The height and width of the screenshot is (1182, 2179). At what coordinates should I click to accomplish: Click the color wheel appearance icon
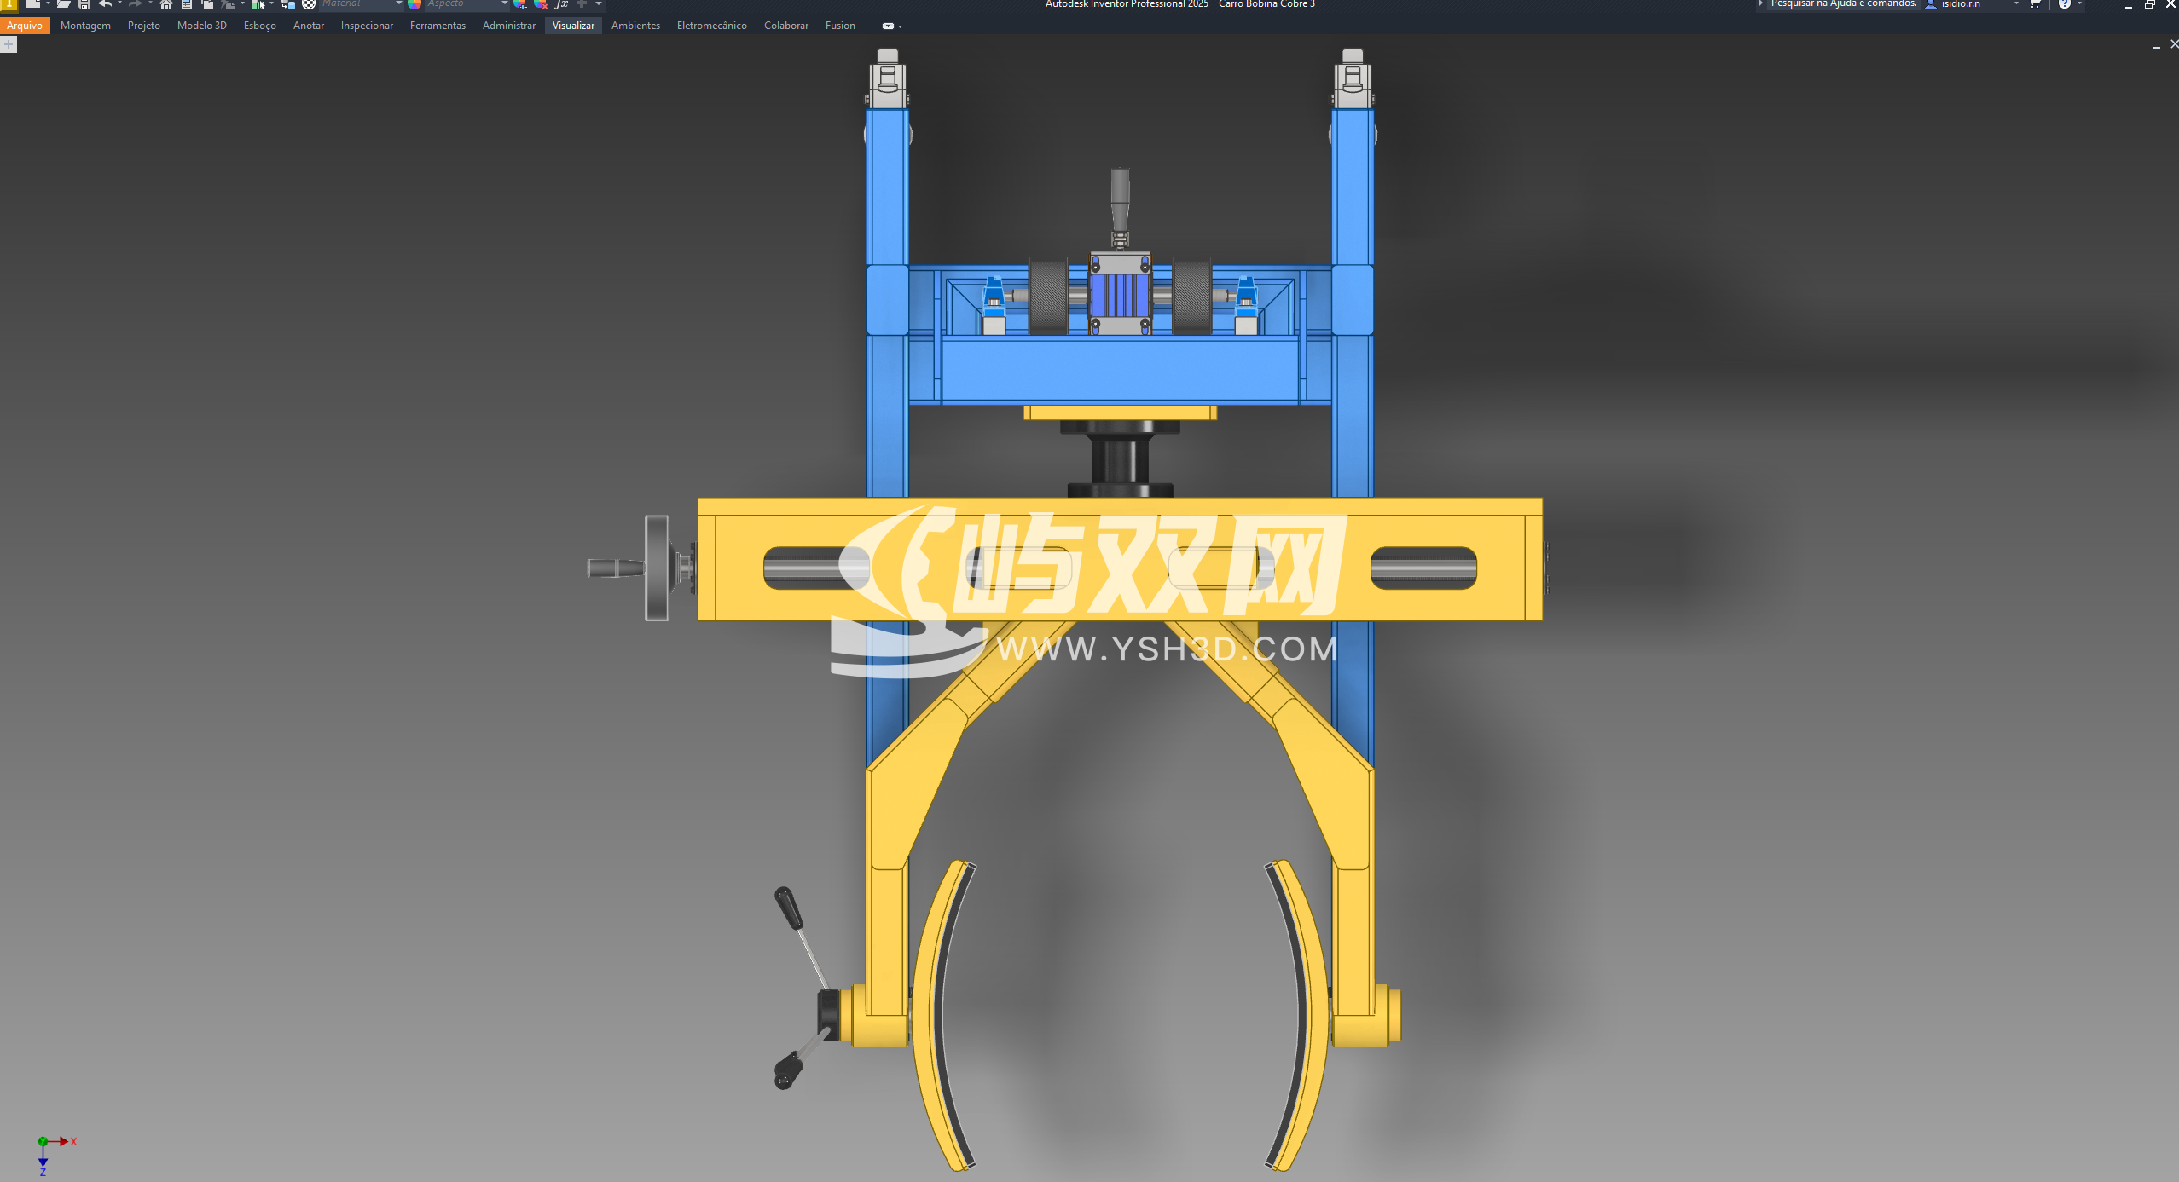(x=415, y=4)
